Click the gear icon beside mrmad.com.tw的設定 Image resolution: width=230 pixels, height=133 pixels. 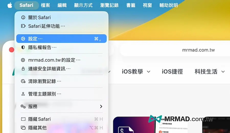(x=23, y=60)
